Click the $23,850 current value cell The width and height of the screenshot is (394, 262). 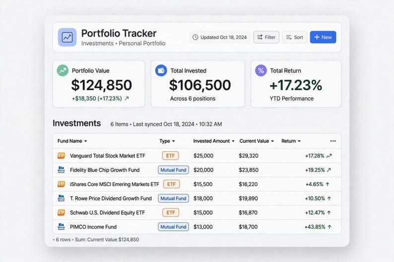click(x=249, y=170)
